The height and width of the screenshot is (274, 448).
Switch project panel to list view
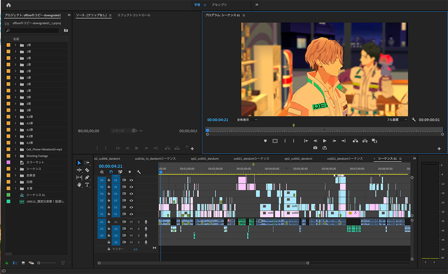pyautogui.click(x=15, y=263)
